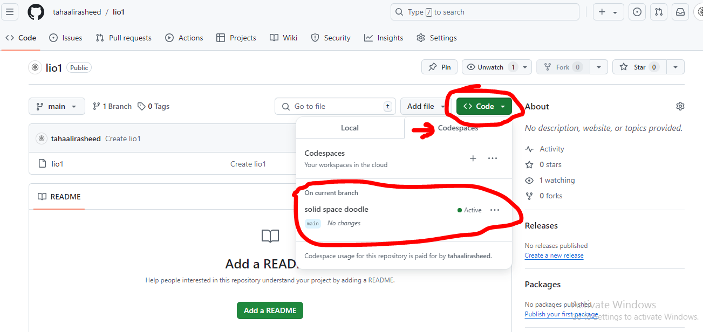View the 0 Tags link
The width and height of the screenshot is (703, 332).
(x=154, y=106)
